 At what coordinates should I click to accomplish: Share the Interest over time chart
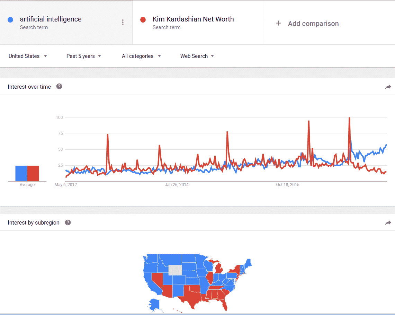388,87
